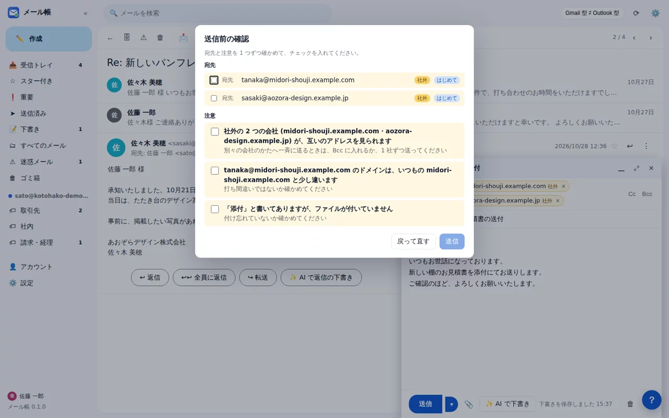Open 重要 folder
Screen dimensions: 669x418
coord(49,97)
